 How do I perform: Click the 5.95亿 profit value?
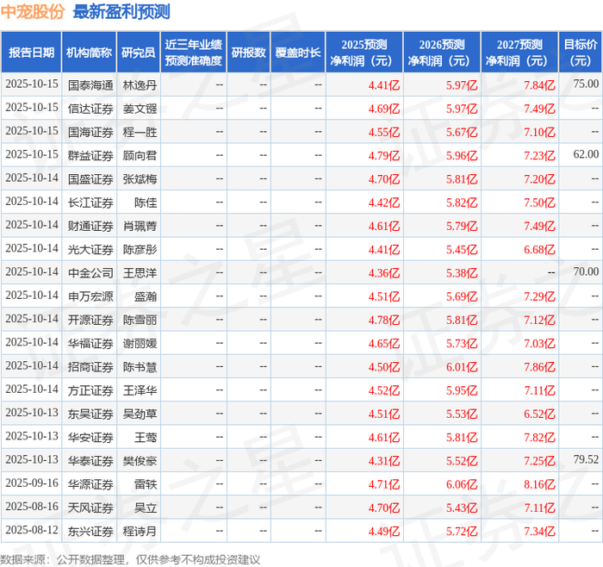tap(462, 390)
